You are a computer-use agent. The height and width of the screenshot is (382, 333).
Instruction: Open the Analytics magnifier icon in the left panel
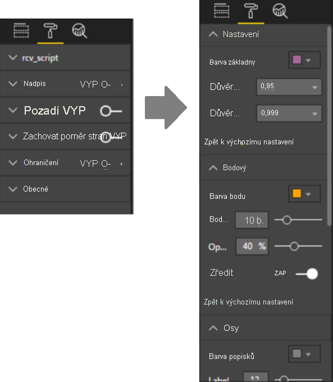pyautogui.click(x=79, y=31)
